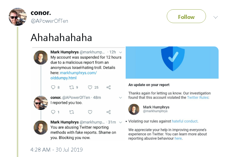230x157 pixels.
Task: Click the reply icon with 8 replies
Action: click(53, 87)
